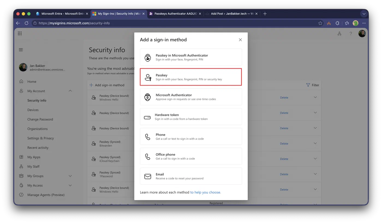Collapse the My Account section

(70, 91)
